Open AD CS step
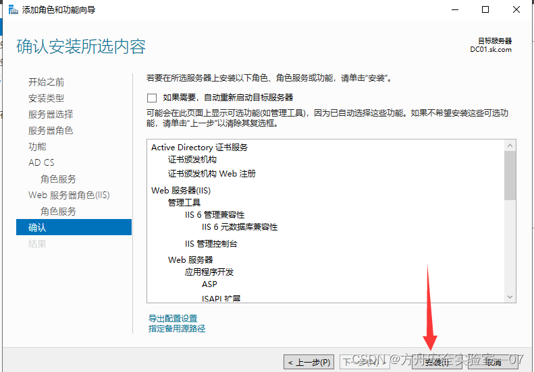 tap(41, 162)
